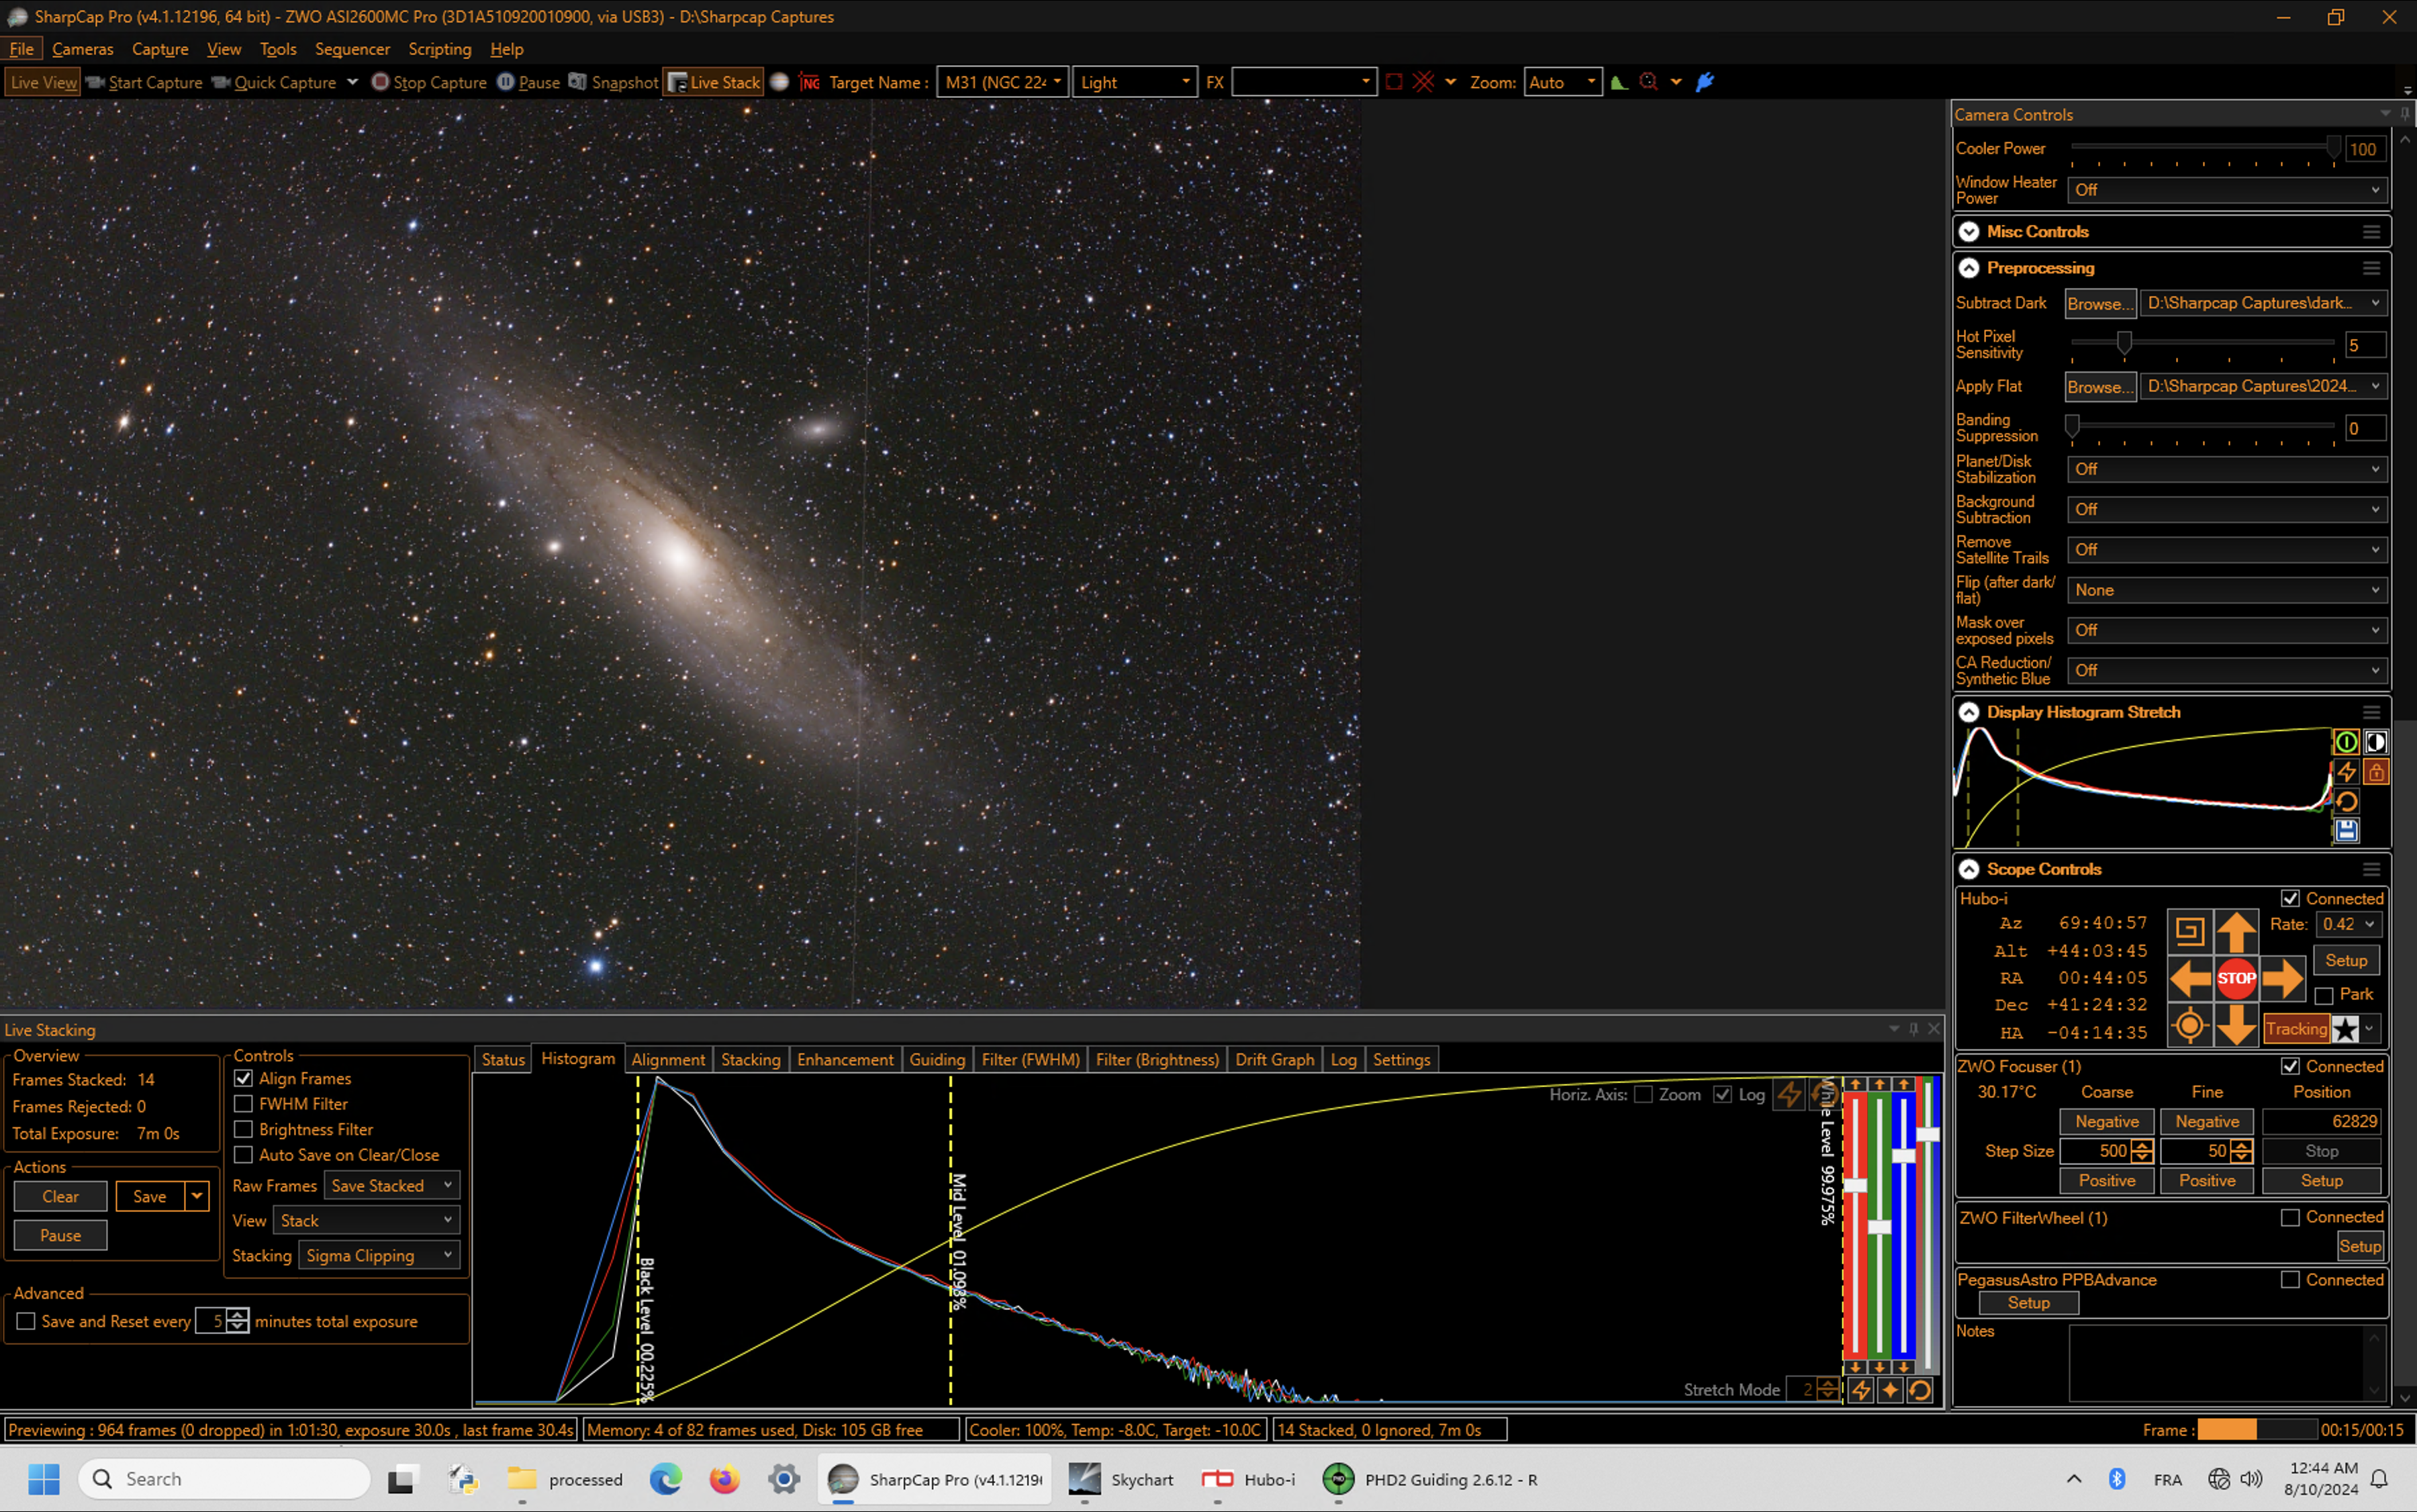Click the green histogram icon in toolbar
The height and width of the screenshot is (1512, 2417).
(1619, 82)
